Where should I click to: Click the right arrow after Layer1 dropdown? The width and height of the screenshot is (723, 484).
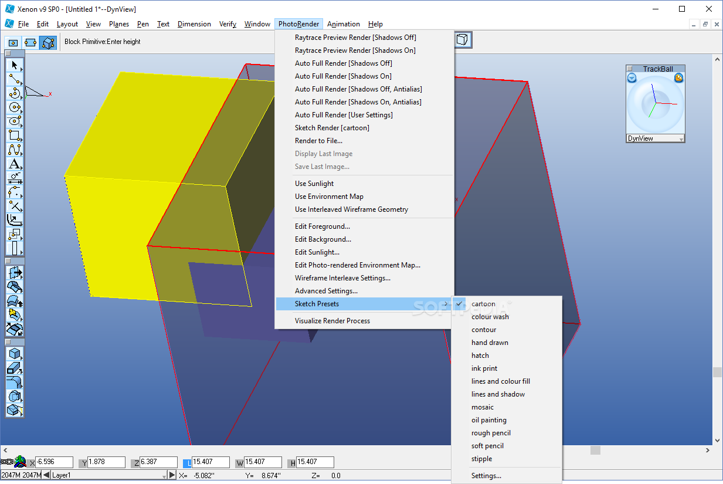click(x=172, y=475)
